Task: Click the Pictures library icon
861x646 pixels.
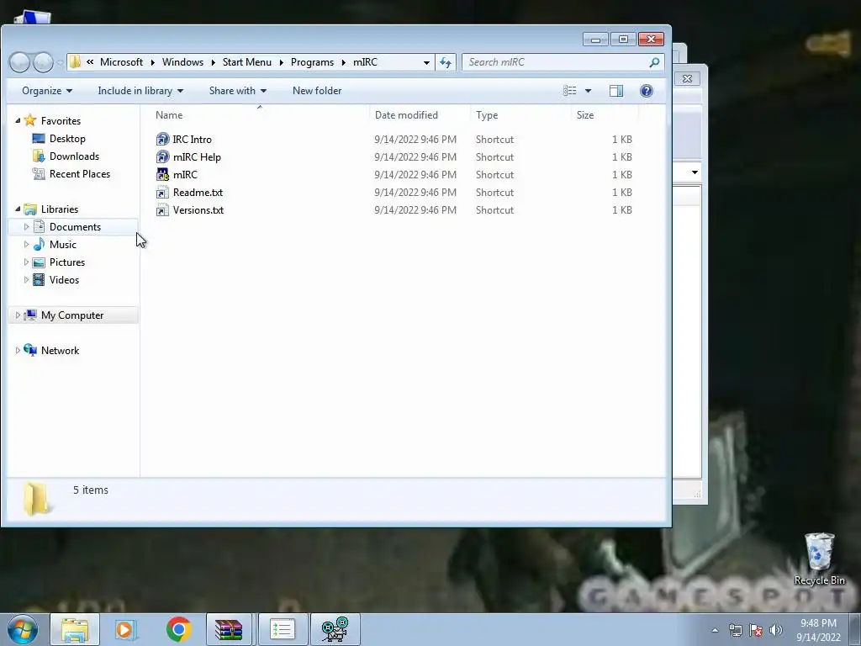Action: coord(39,262)
